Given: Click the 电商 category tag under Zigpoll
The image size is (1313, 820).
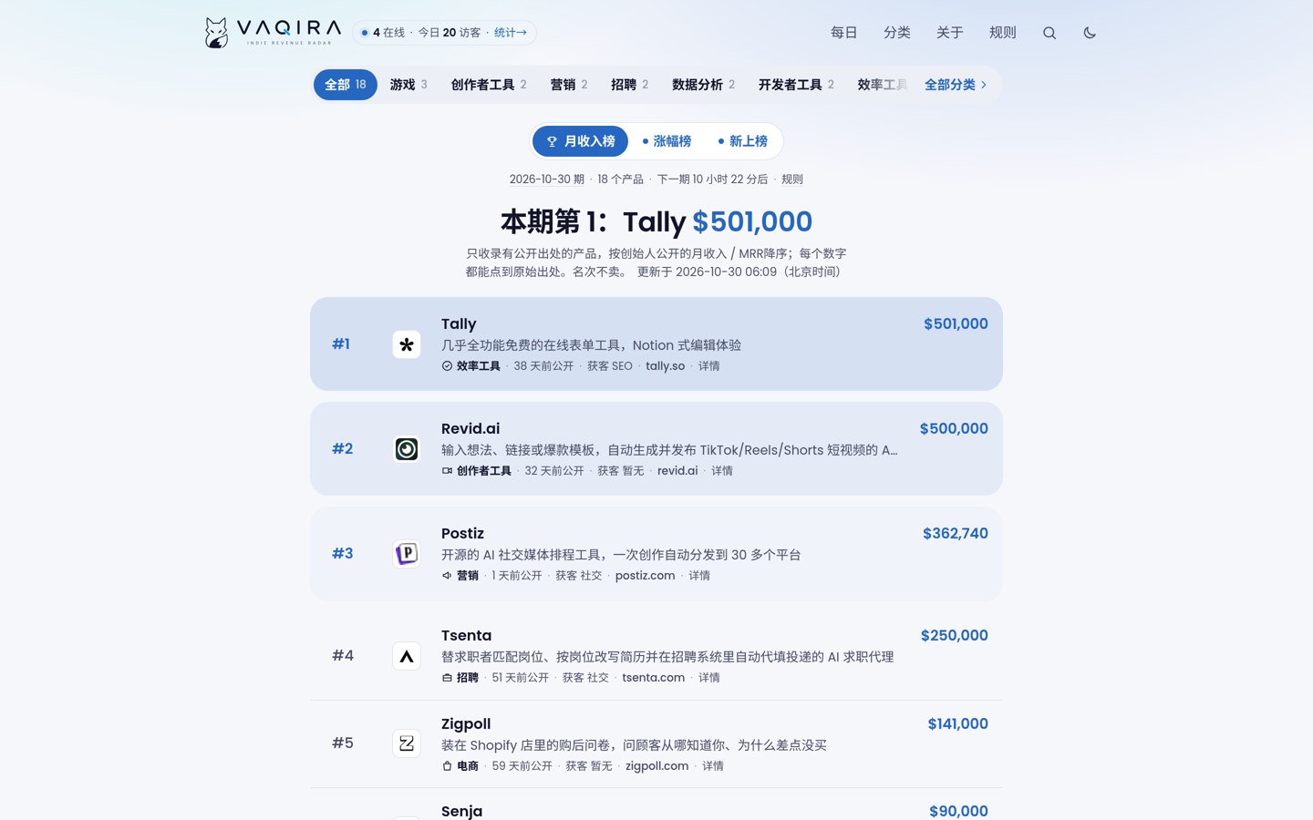Looking at the screenshot, I should point(460,766).
